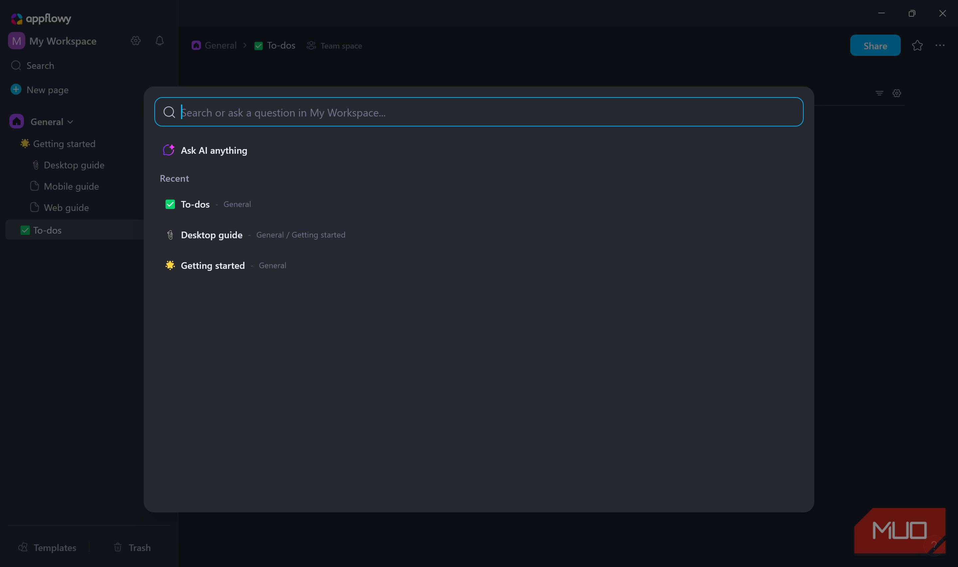Click the New page plus icon
The height and width of the screenshot is (567, 958).
point(16,90)
